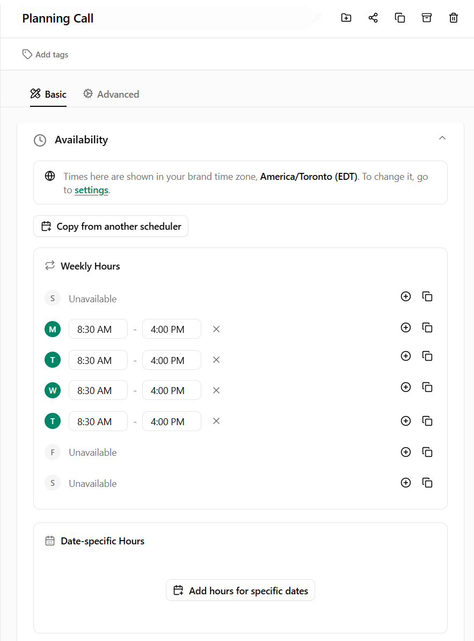Open Monday start time 8:30 AM picker
The image size is (474, 641).
point(98,329)
